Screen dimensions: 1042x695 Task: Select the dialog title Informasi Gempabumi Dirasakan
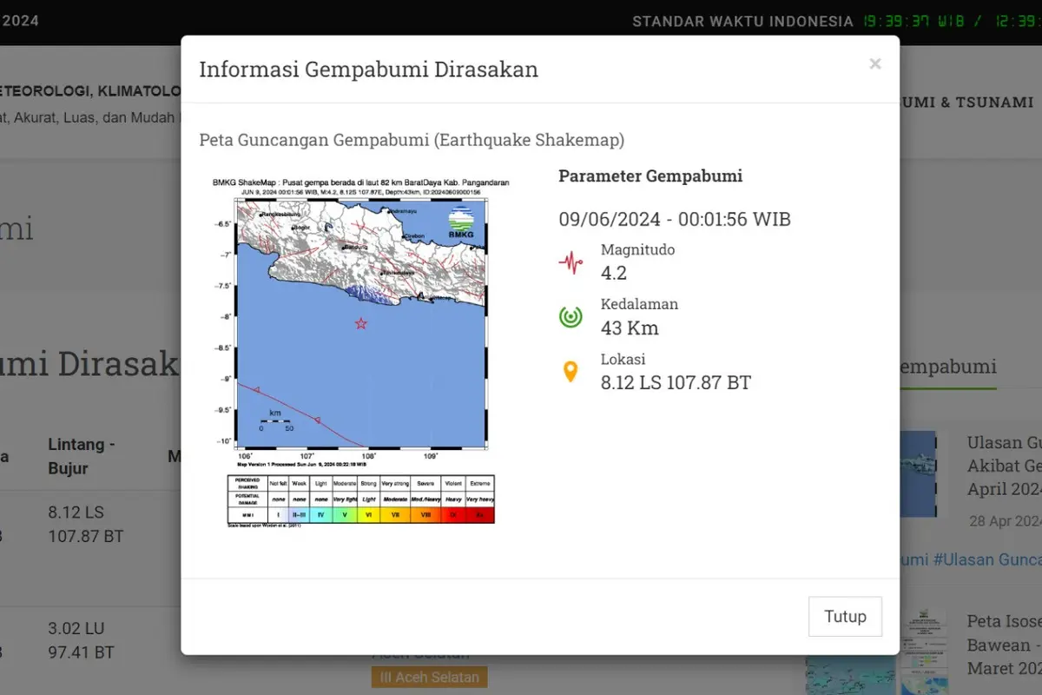pyautogui.click(x=368, y=69)
